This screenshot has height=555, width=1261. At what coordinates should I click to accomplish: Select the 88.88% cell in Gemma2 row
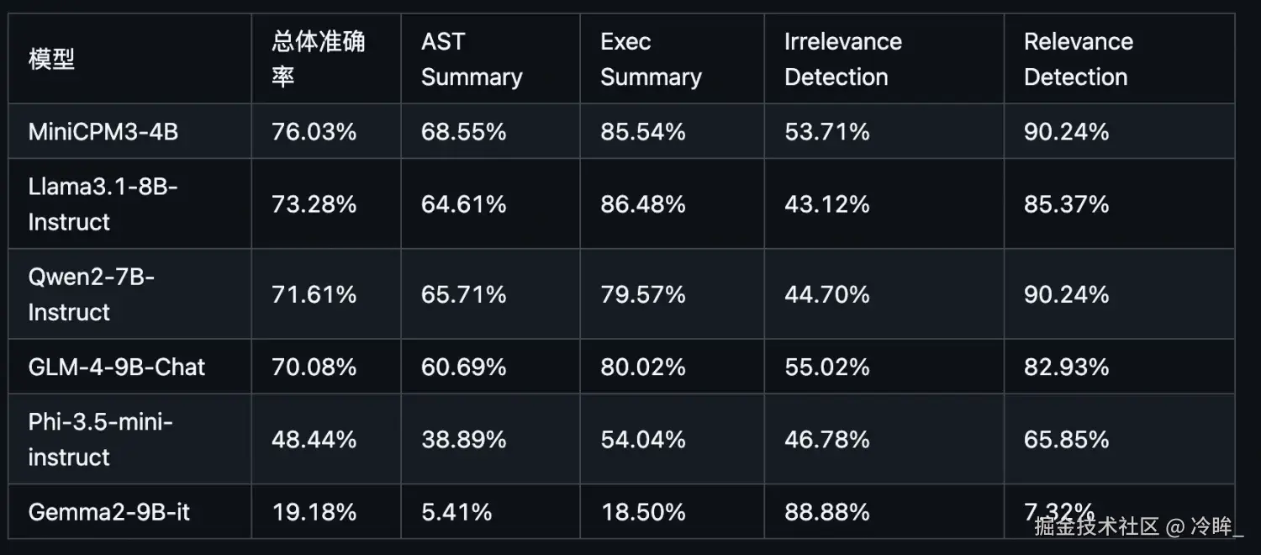(x=826, y=512)
